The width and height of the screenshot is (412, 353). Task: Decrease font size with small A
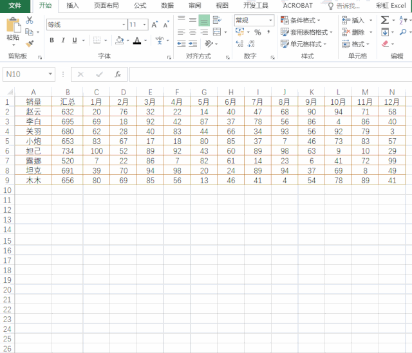tap(166, 24)
